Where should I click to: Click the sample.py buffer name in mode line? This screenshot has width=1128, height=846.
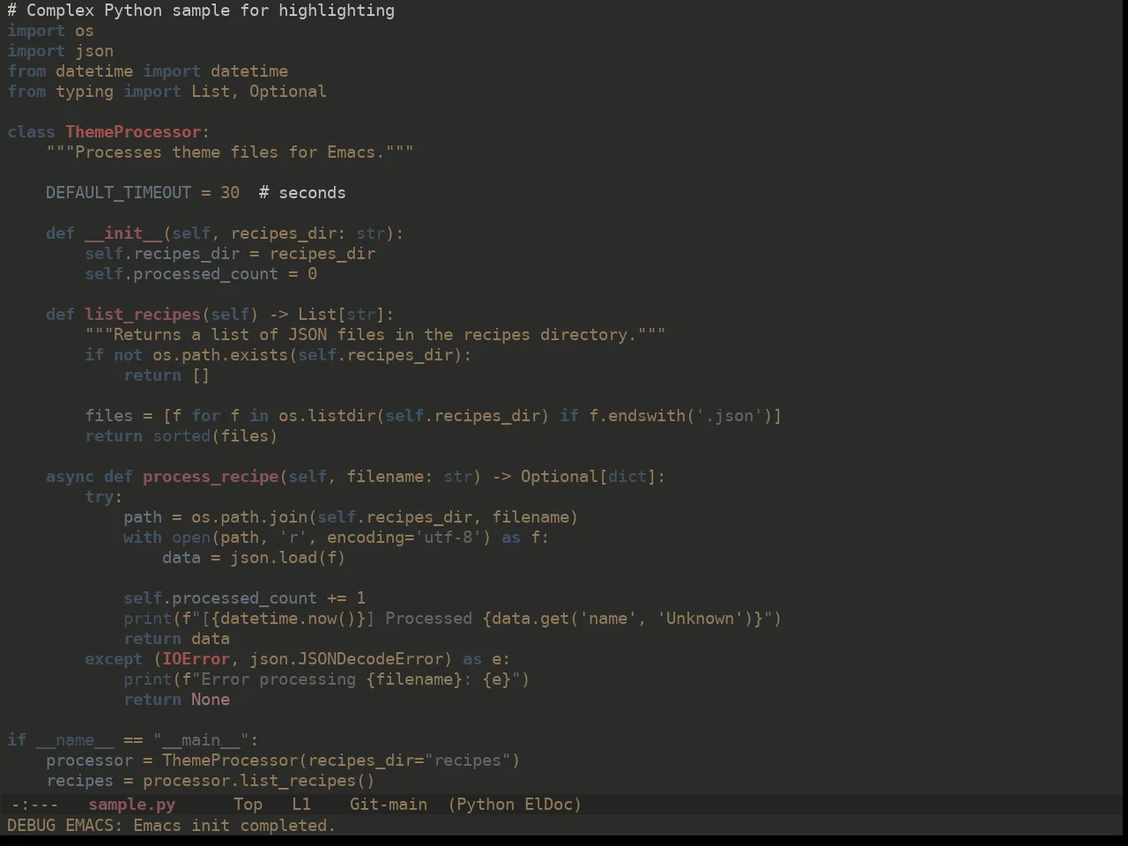(131, 805)
